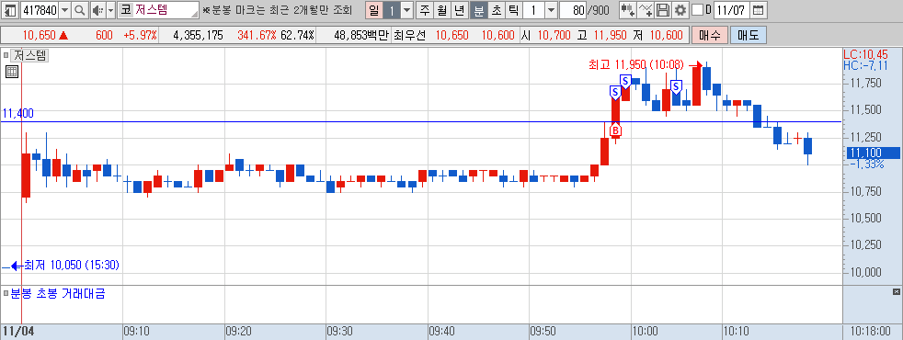Click the change percent +5.97%
This screenshot has height=340, width=903.
[x=140, y=36]
